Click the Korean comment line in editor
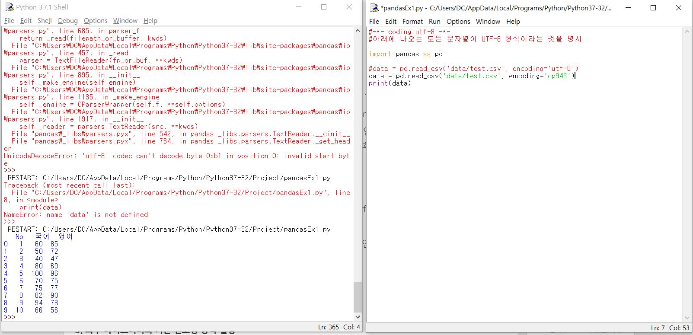 tap(475, 39)
